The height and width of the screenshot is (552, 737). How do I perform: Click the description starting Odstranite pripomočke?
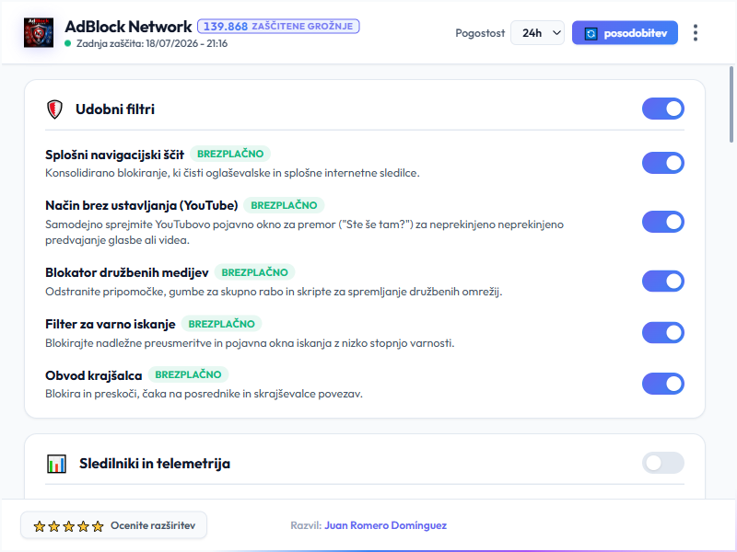274,292
